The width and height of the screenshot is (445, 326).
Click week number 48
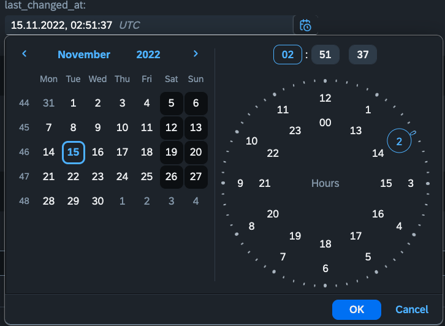(24, 201)
